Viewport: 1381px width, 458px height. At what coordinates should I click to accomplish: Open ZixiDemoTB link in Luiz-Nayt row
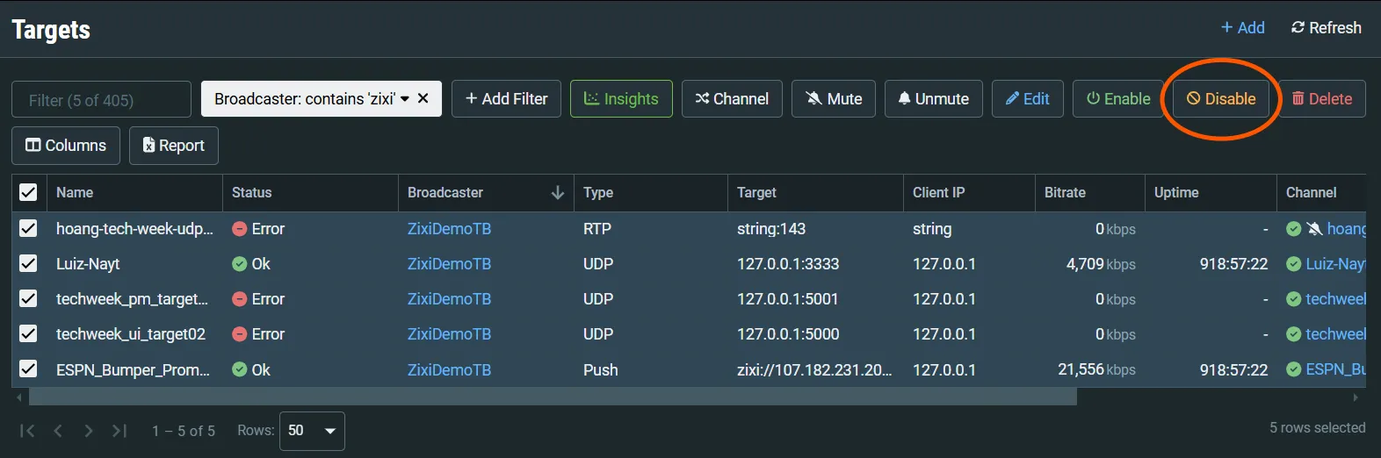click(449, 264)
